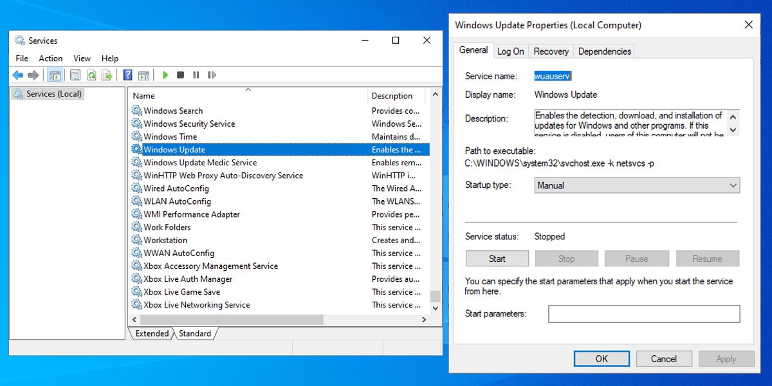Switch to the Recovery tab
This screenshot has width=772, height=386.
[551, 51]
